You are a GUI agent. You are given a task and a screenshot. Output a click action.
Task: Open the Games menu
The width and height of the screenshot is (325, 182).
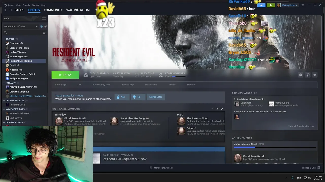point(35,5)
